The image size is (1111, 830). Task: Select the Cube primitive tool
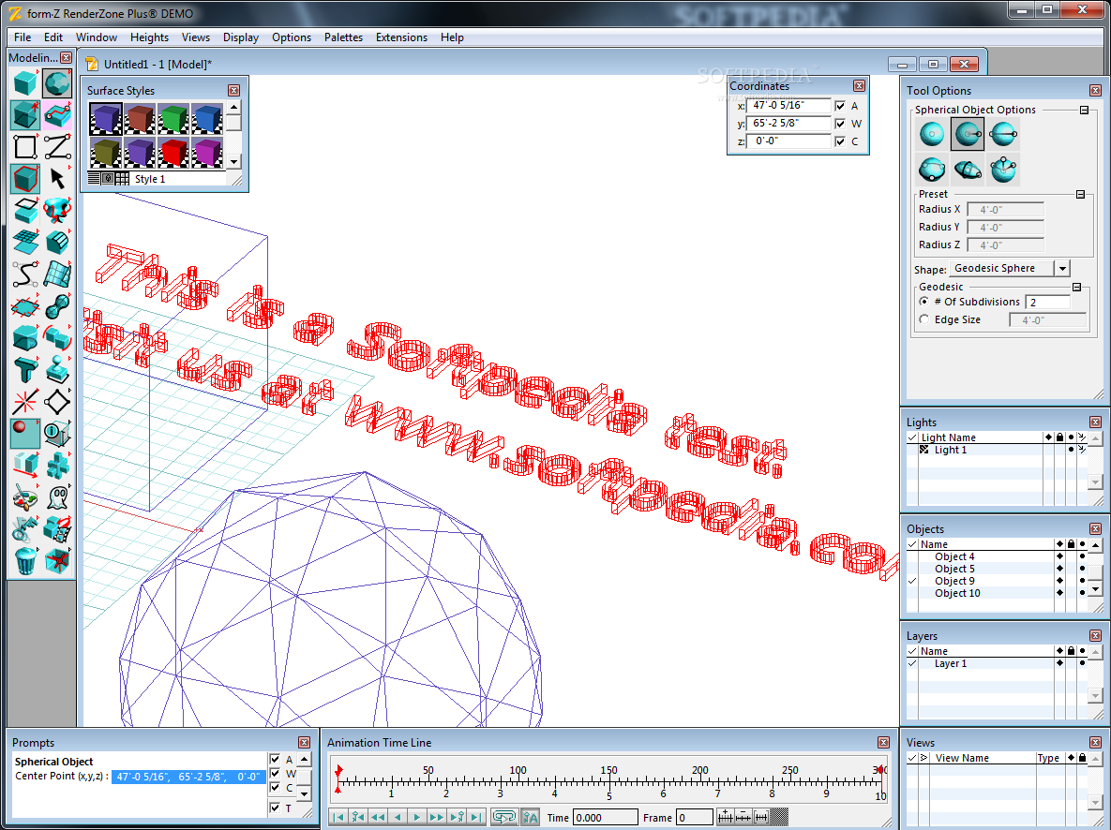(24, 83)
